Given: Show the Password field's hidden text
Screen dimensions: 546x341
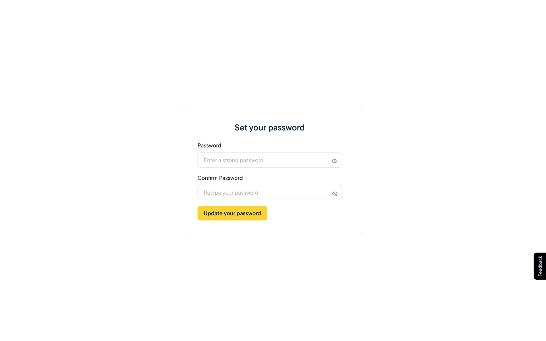Looking at the screenshot, I should pos(334,161).
